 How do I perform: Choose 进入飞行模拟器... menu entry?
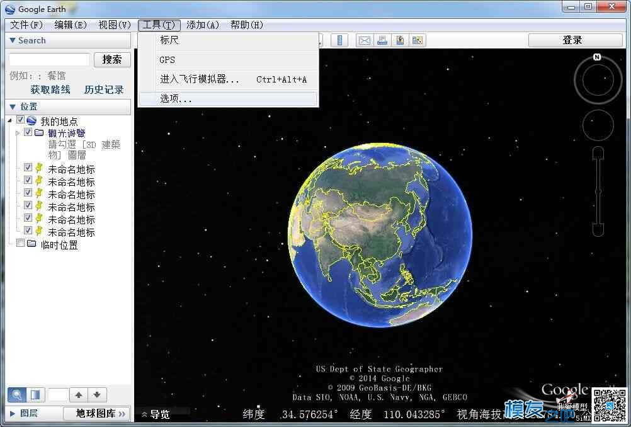pyautogui.click(x=228, y=79)
